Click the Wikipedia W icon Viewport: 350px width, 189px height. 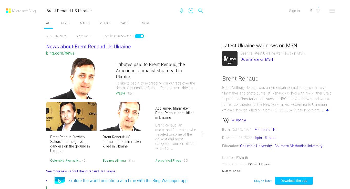[x=226, y=120]
